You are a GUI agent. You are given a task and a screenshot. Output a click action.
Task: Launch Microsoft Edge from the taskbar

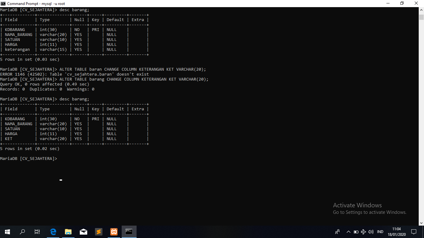click(53, 231)
